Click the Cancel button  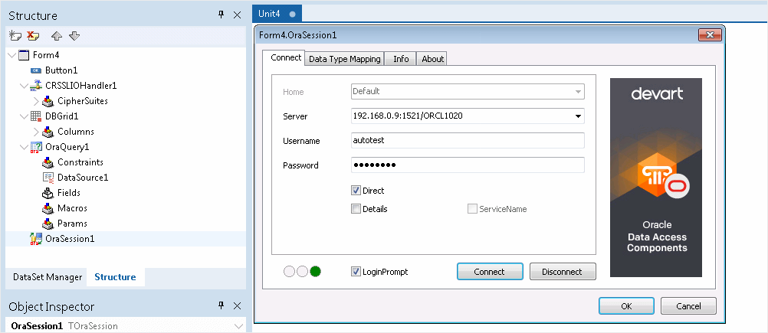coord(688,306)
